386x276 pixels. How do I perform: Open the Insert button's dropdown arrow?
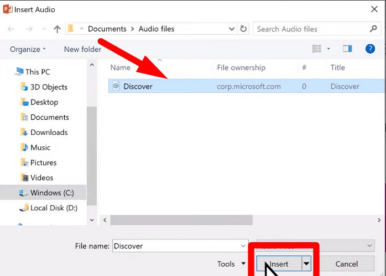tap(306, 264)
